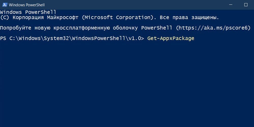Click the word Майкрософт in copyright line
This screenshot has height=127, width=254.
click(62, 18)
